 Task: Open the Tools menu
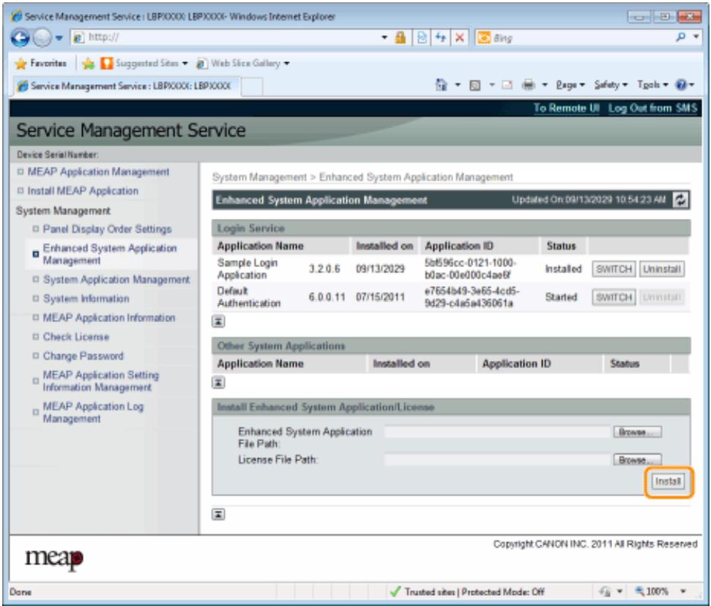tap(652, 85)
